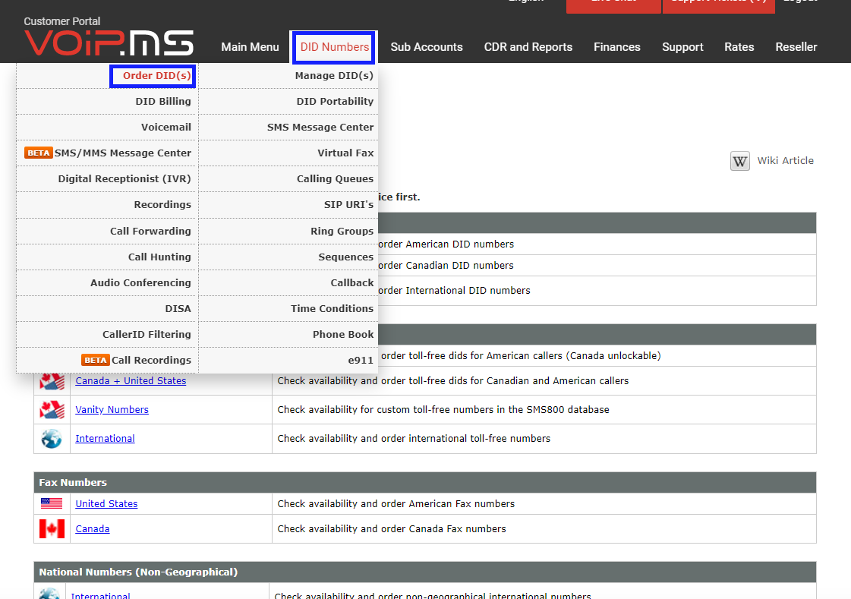851x599 pixels.
Task: Open the Finances menu
Action: [x=617, y=47]
